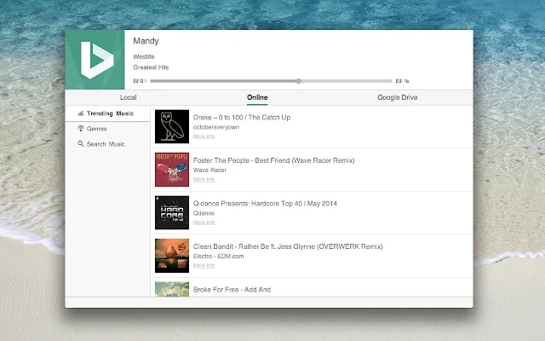Image resolution: width=545 pixels, height=341 pixels.
Task: Switch to the Local tab
Action: (x=129, y=97)
